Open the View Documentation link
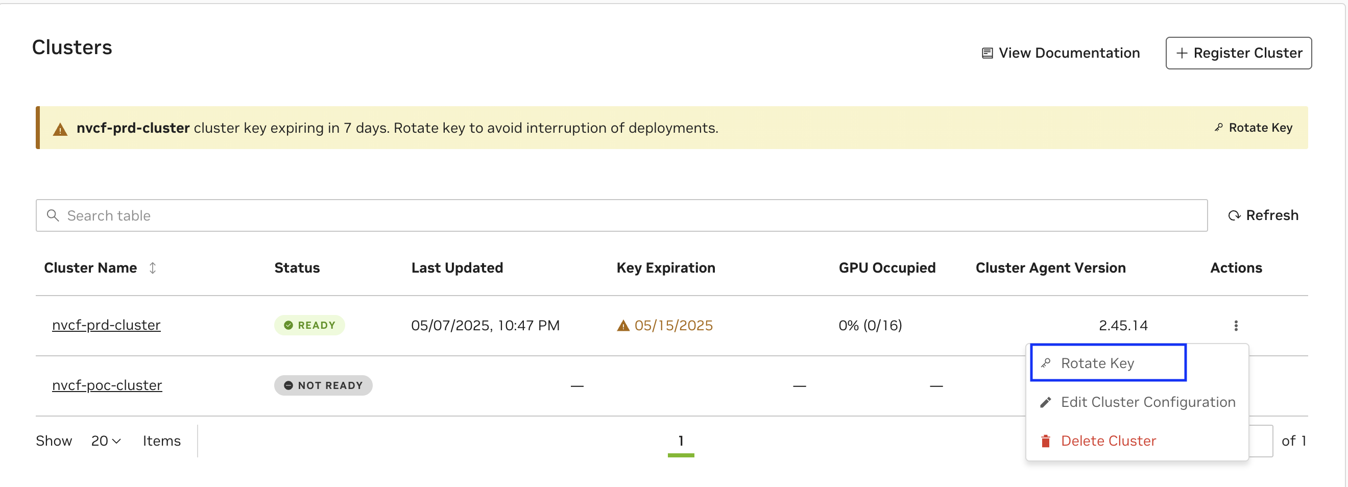 pos(1069,53)
